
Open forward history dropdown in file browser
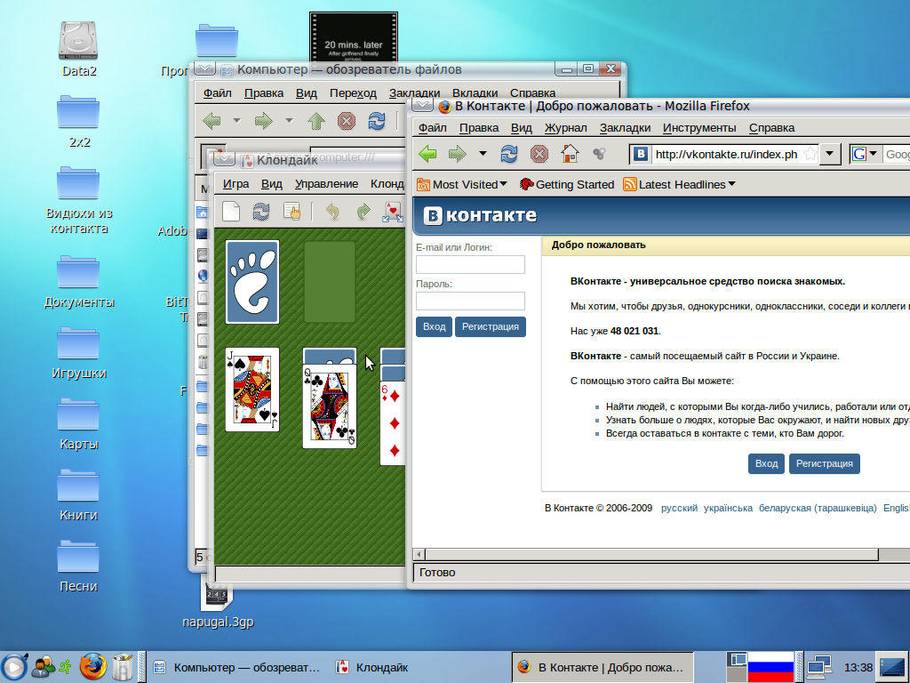289,121
